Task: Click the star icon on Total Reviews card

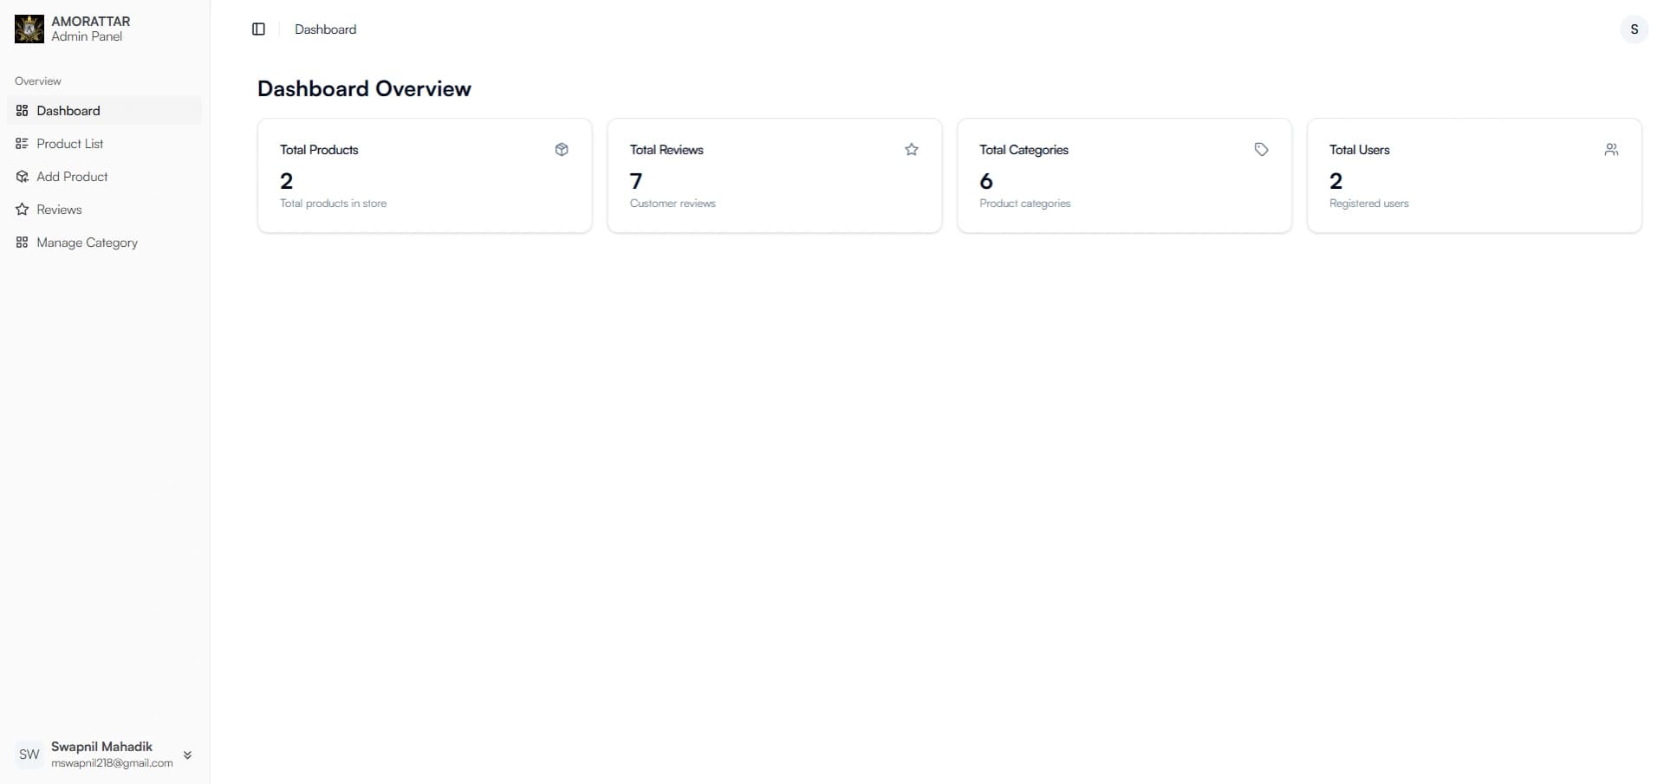Action: pos(912,150)
